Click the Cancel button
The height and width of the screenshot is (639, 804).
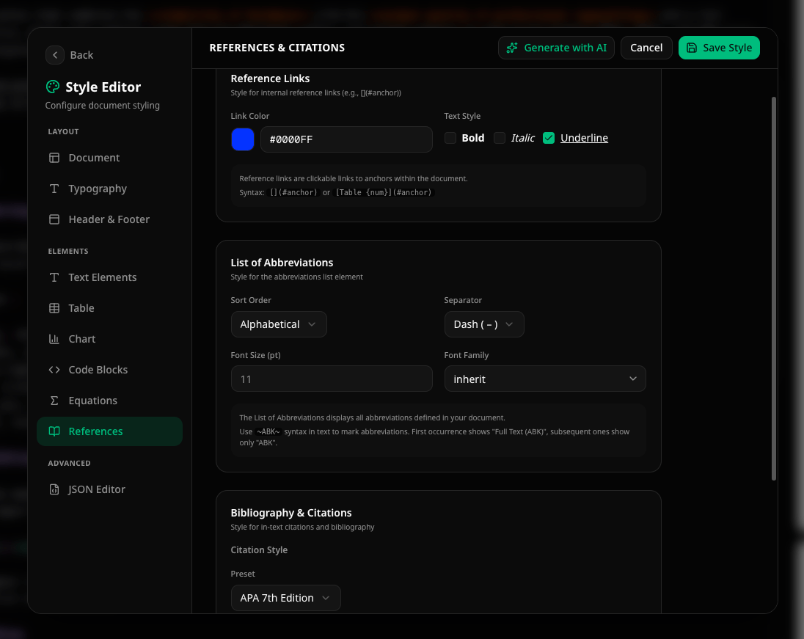[646, 48]
